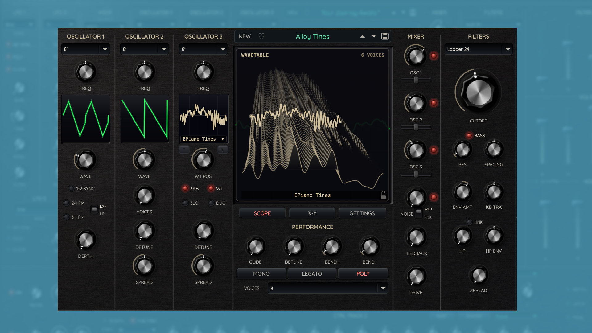This screenshot has height=333, width=592.
Task: Click the HP ENV knob
Action: point(494,236)
